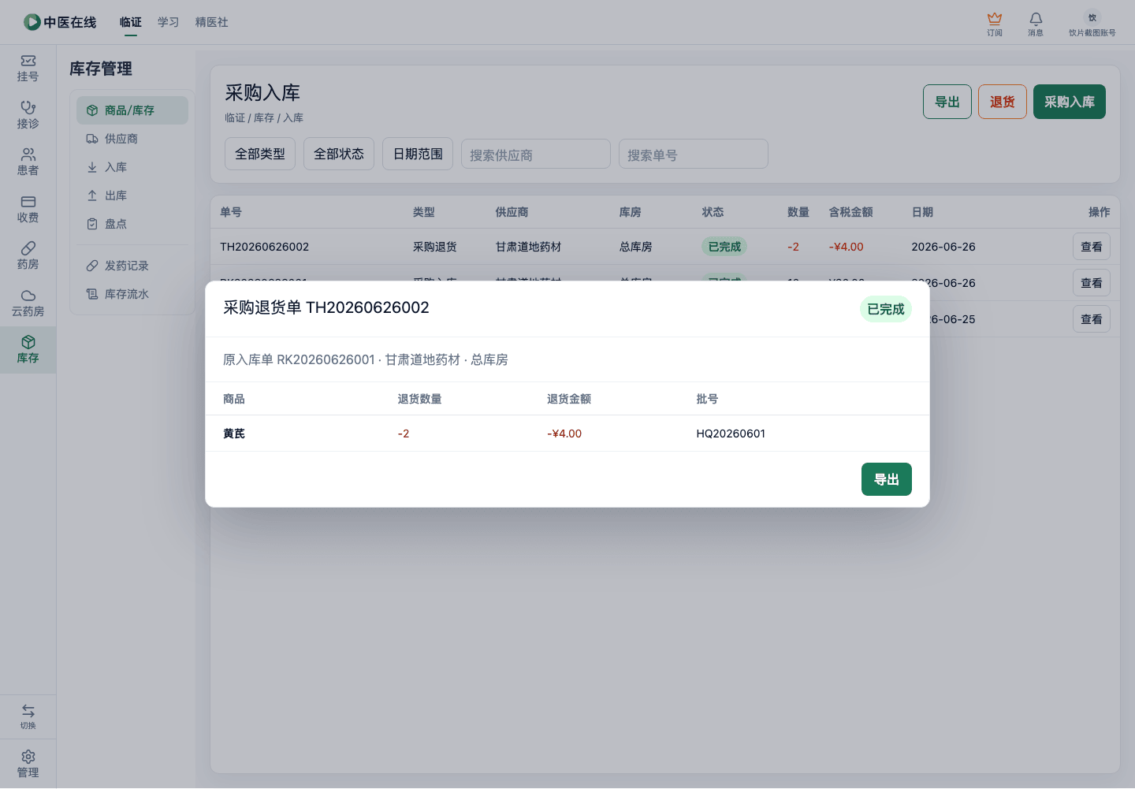Click 查看 for order TH20260626002
Viewport: 1135px width, 789px height.
pos(1092,247)
